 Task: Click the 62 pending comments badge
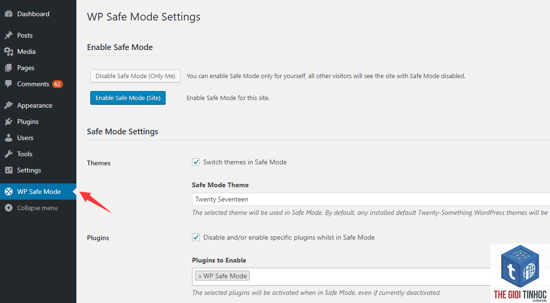point(57,84)
